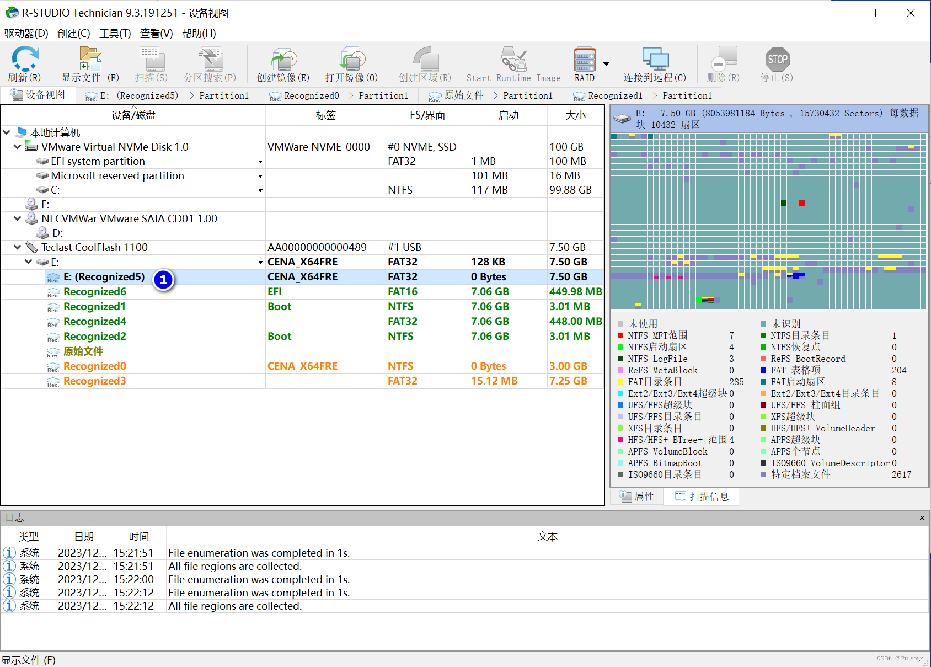This screenshot has width=931, height=667.
Task: Switch to the 属性 tab
Action: click(637, 497)
